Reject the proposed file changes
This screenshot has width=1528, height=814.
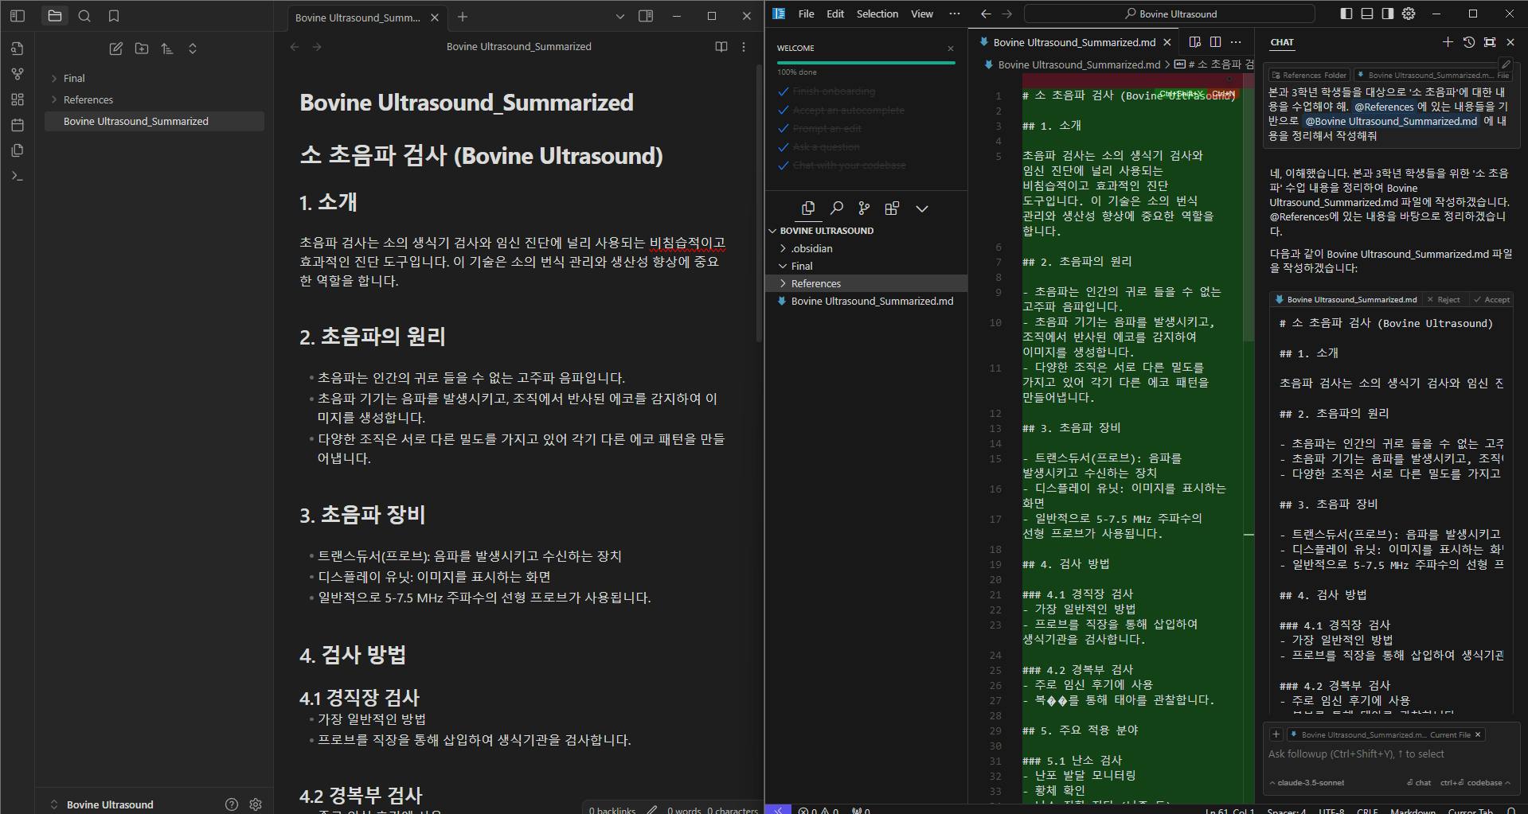[x=1444, y=300]
